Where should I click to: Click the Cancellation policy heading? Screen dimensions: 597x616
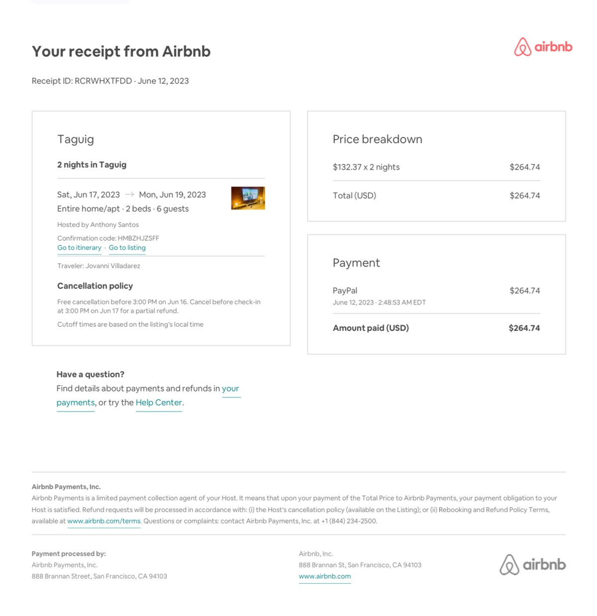pyautogui.click(x=95, y=286)
